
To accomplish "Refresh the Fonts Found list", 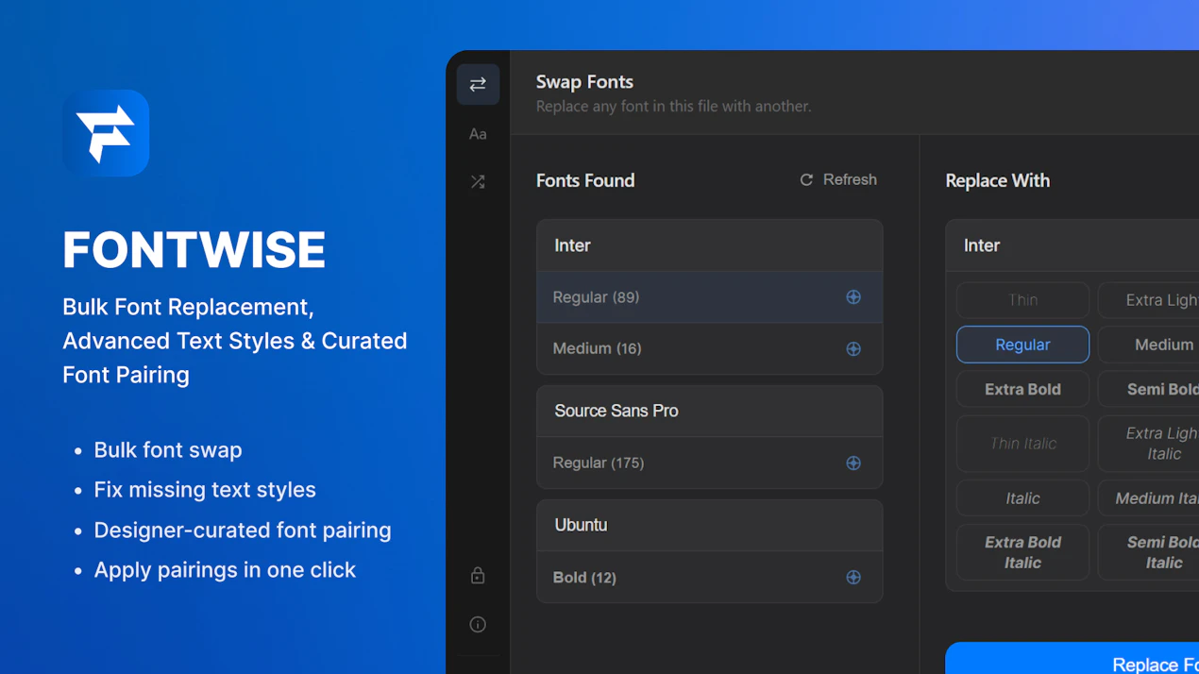I will point(838,179).
